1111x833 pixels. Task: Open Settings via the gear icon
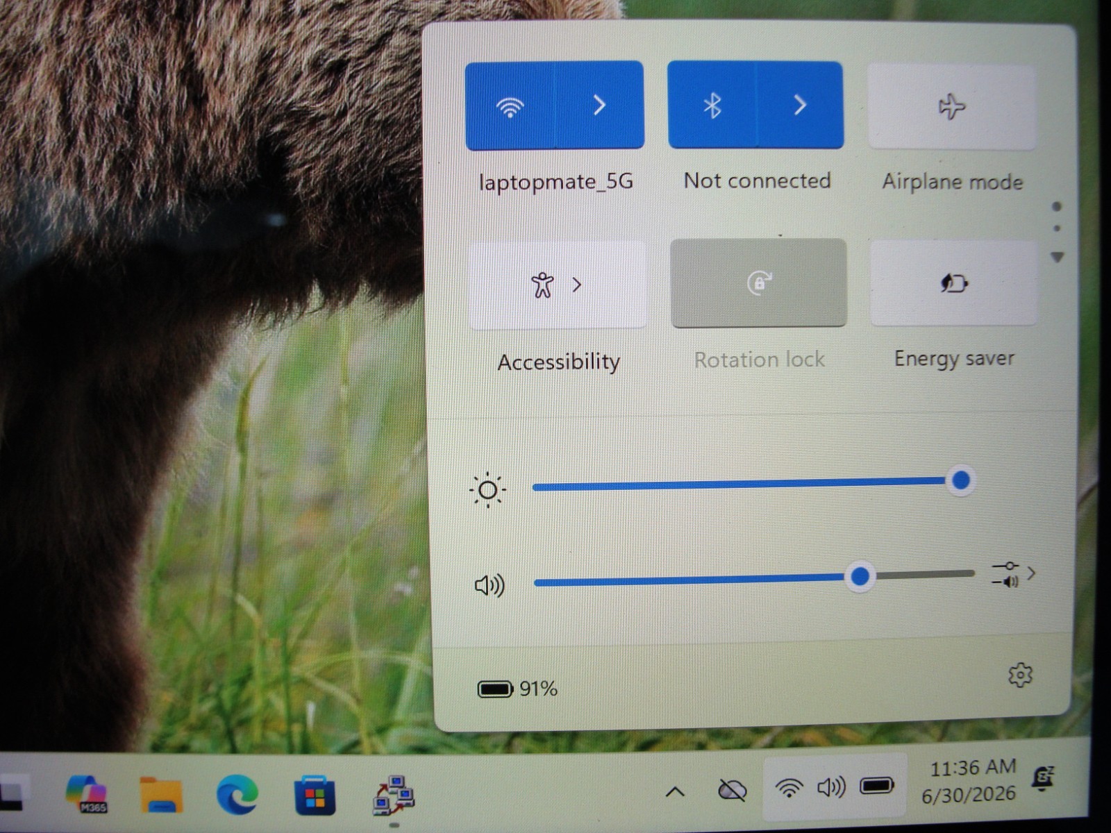tap(1020, 675)
